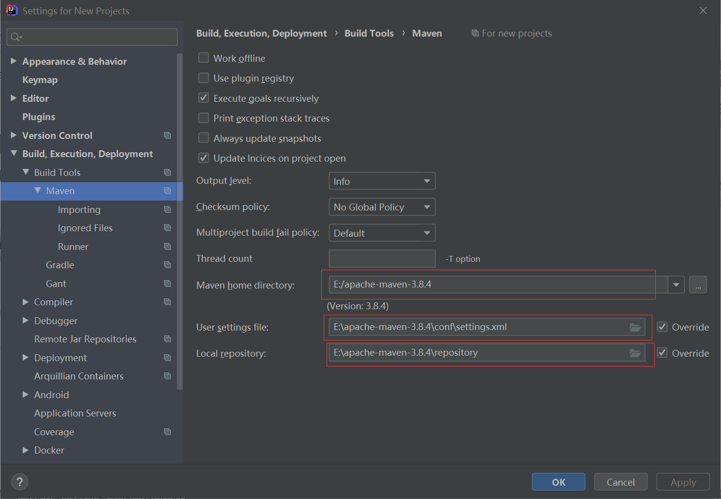Click Build, Execution, Deployment breadcrumb
This screenshot has width=721, height=499.
click(261, 33)
